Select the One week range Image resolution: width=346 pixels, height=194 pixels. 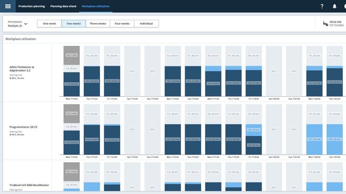point(49,24)
